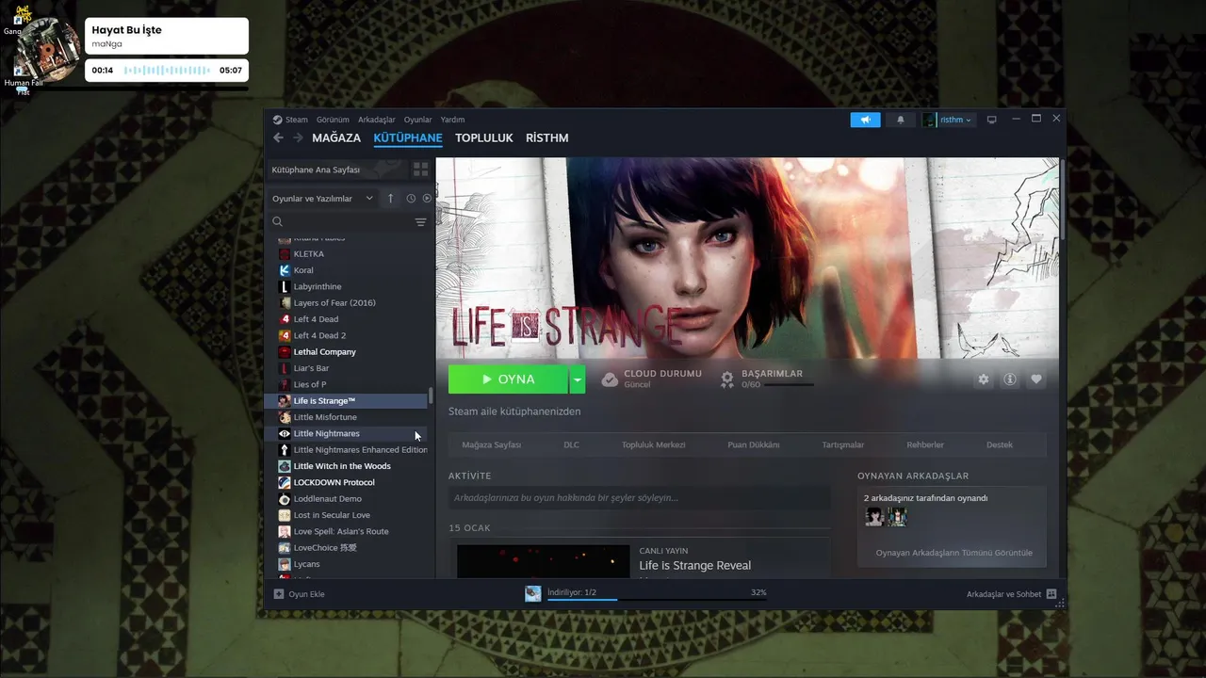Switch to collections grid view icon
This screenshot has width=1206, height=678.
coord(421,169)
